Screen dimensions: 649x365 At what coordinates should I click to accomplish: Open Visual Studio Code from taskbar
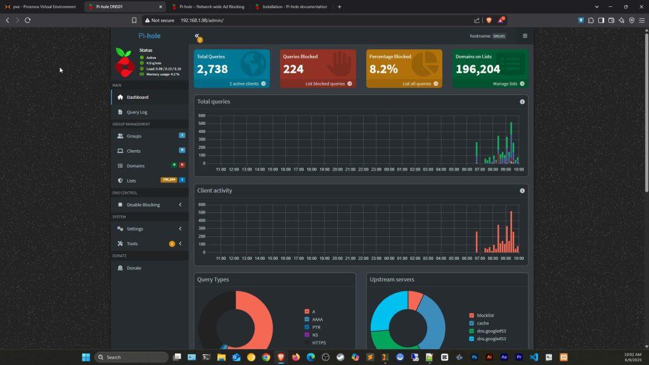[x=534, y=357]
